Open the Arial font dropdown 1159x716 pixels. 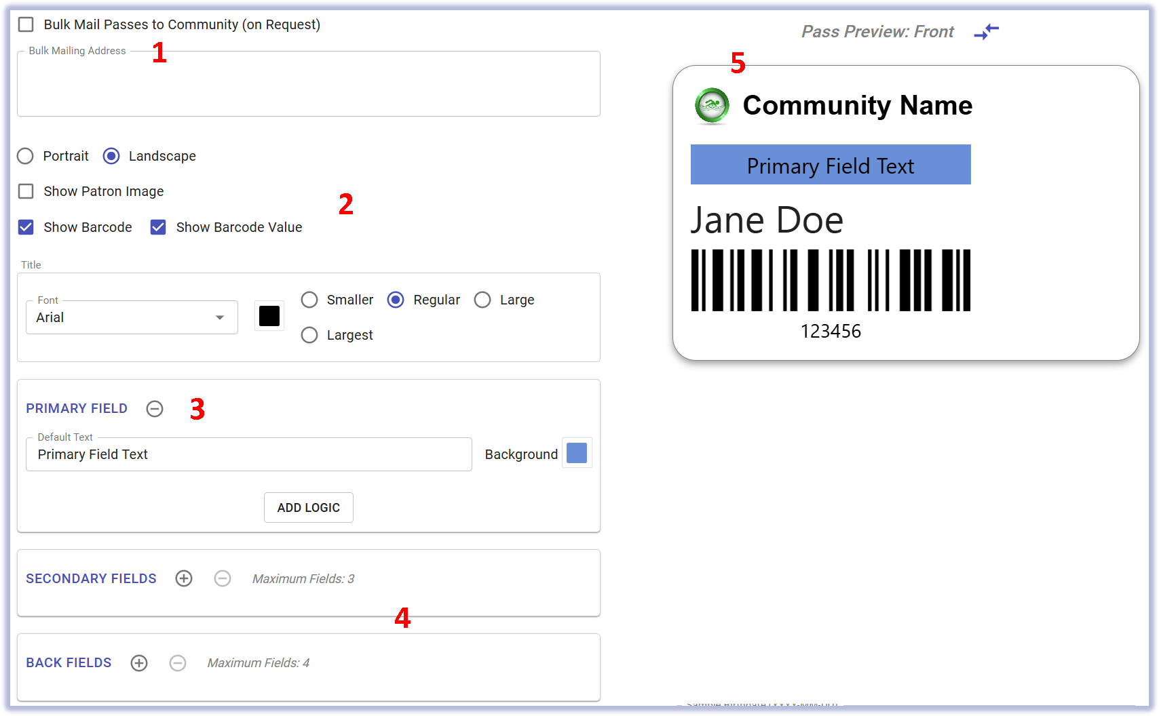[132, 317]
